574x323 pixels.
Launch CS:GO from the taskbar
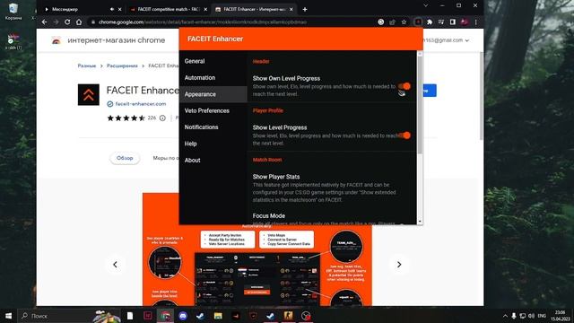coord(288,316)
